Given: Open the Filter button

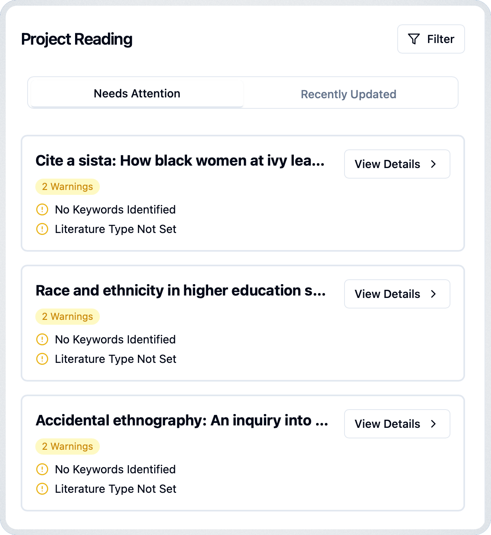Looking at the screenshot, I should click(x=431, y=39).
